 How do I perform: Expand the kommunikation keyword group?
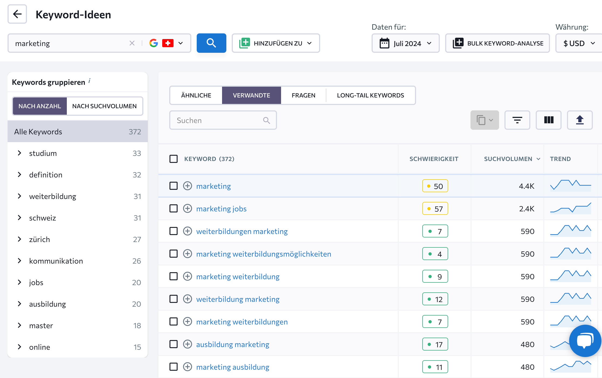pyautogui.click(x=19, y=261)
